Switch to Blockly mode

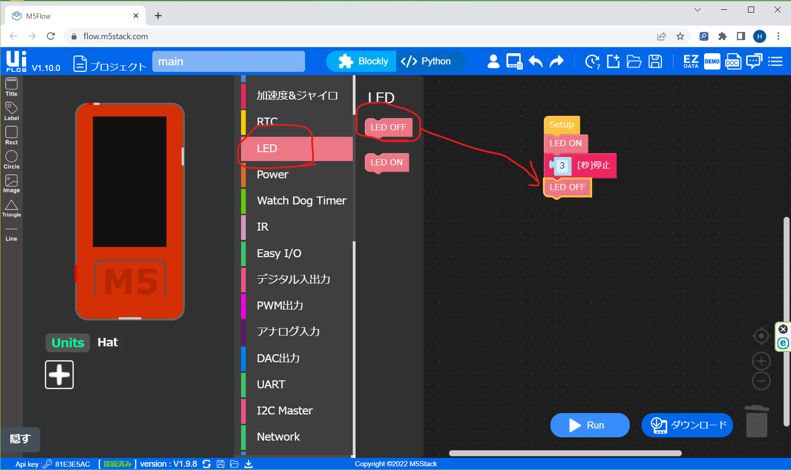362,61
